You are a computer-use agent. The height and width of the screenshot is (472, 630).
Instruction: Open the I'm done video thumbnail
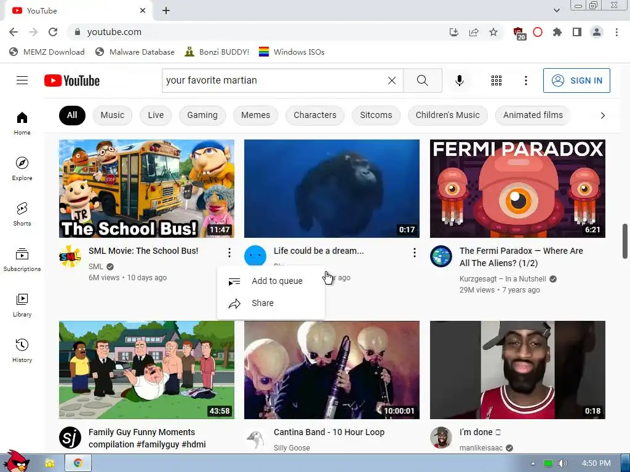point(517,370)
